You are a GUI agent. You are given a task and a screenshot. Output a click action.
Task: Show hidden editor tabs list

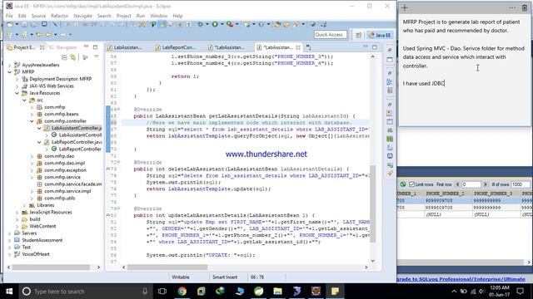click(309, 47)
